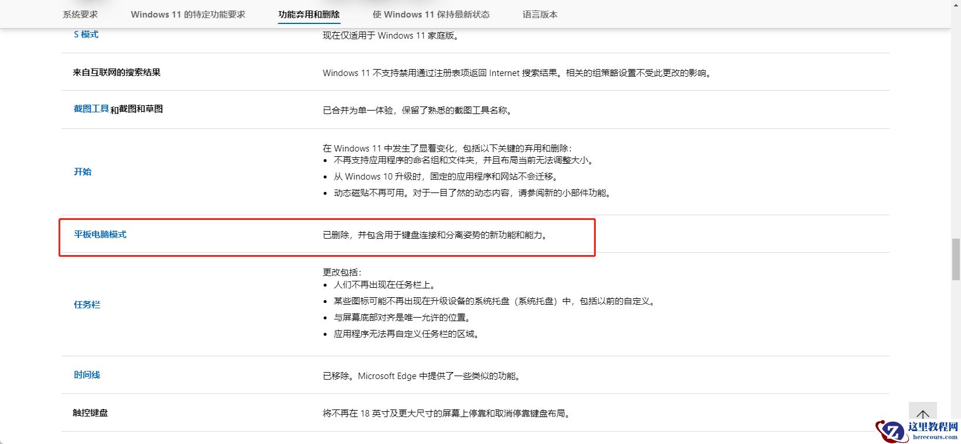Screen dimensions: 961x444
Task: Click text 已合并为单一体验 description
Action: pos(419,110)
